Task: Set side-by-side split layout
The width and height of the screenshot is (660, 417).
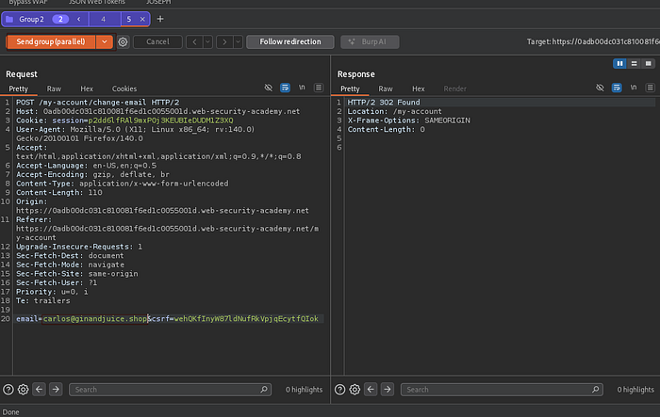Action: tap(620, 63)
